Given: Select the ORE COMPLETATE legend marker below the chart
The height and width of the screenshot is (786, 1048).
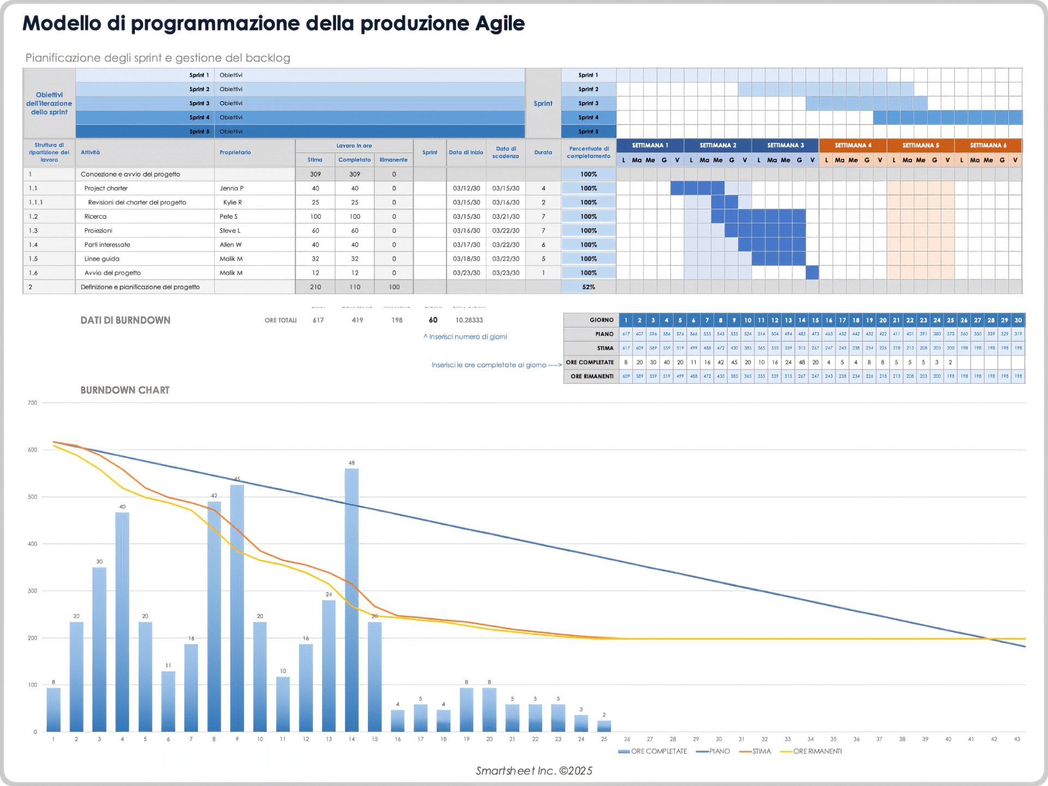Looking at the screenshot, I should pos(623,751).
